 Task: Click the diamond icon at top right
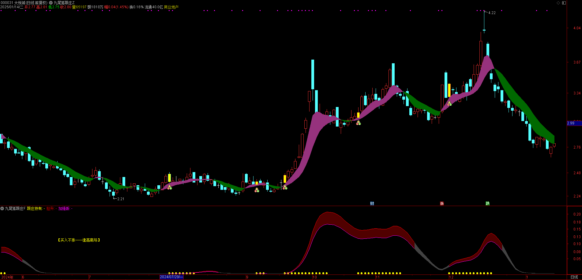point(558,3)
